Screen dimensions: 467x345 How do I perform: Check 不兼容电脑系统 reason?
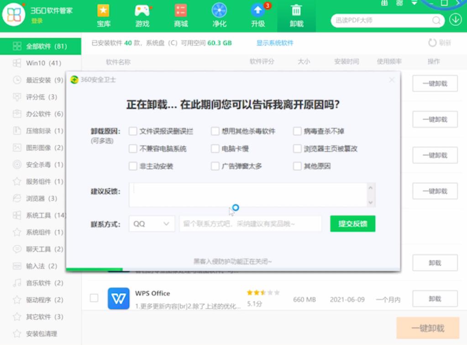(133, 149)
